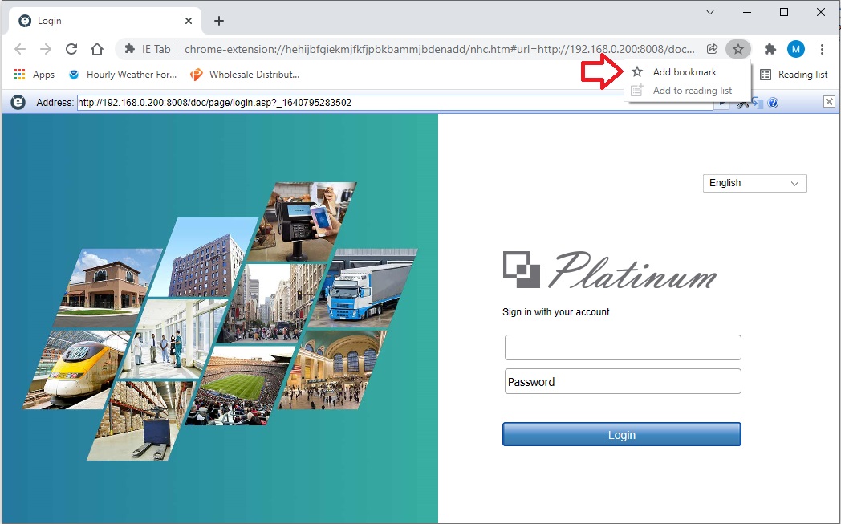Open the Extensions puzzle piece menu

(x=770, y=49)
